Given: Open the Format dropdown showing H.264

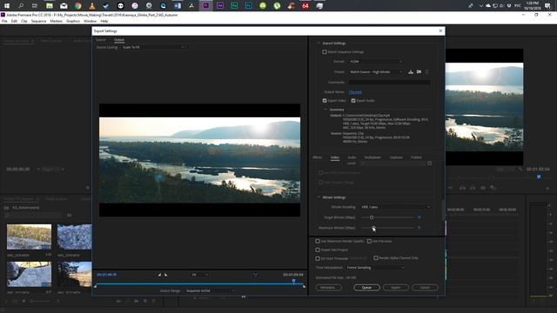Looking at the screenshot, I should [376, 62].
